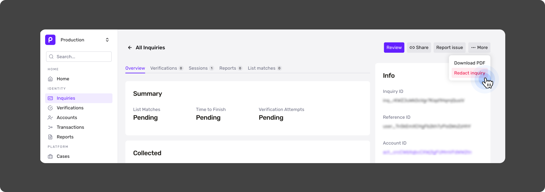Viewport: 545px width, 192px height.
Task: Open the Sessions tab
Action: tap(201, 68)
